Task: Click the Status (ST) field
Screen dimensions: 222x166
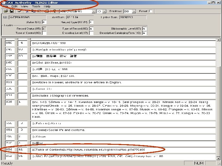Action: point(44,22)
